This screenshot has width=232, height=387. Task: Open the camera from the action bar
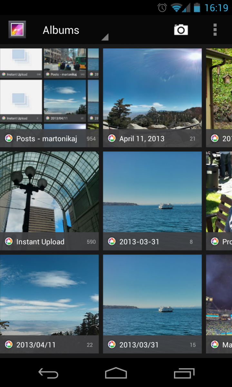click(x=181, y=30)
